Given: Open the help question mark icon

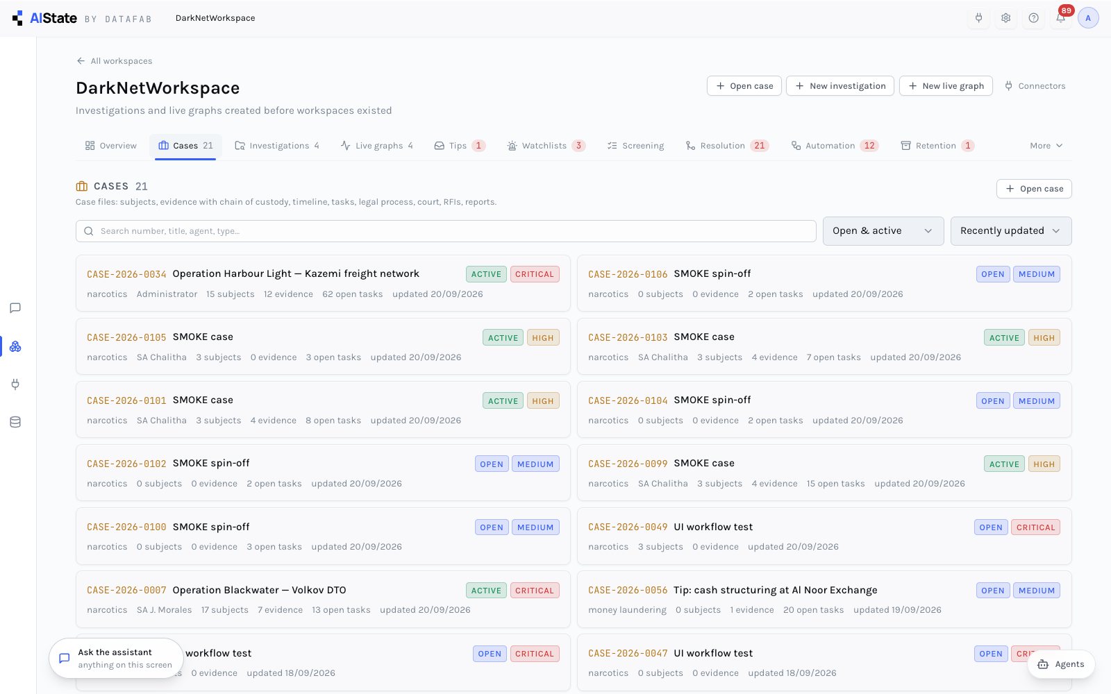Looking at the screenshot, I should [1033, 18].
